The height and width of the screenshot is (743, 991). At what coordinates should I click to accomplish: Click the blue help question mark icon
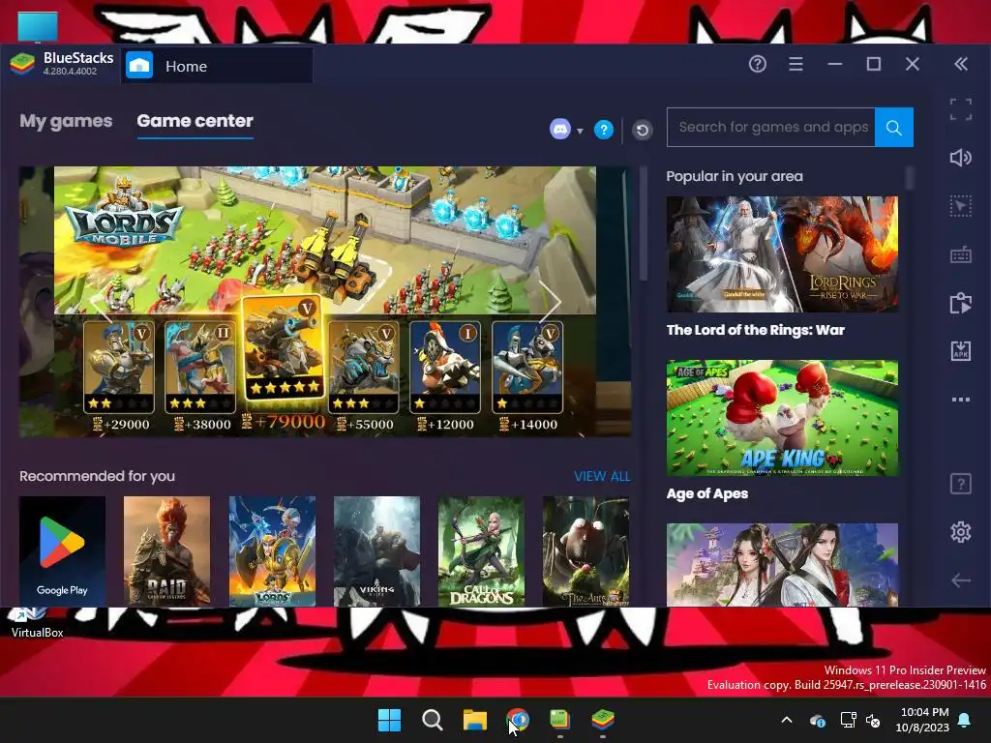(604, 131)
